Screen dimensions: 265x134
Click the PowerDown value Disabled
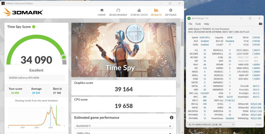(x=230, y=118)
